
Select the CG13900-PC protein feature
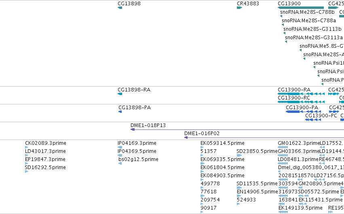(x=313, y=120)
